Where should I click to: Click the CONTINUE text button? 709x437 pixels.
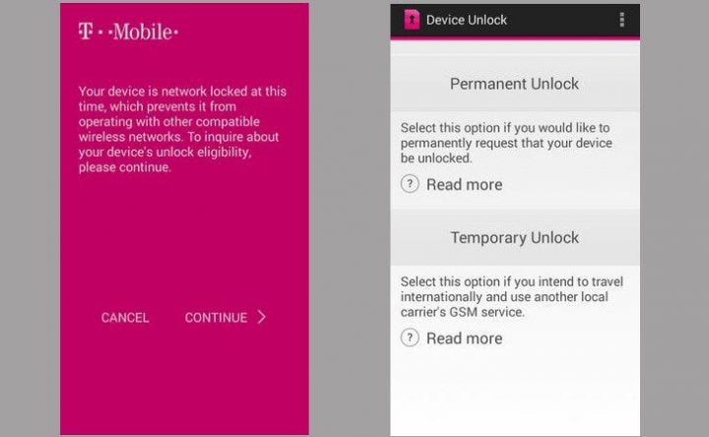point(216,318)
